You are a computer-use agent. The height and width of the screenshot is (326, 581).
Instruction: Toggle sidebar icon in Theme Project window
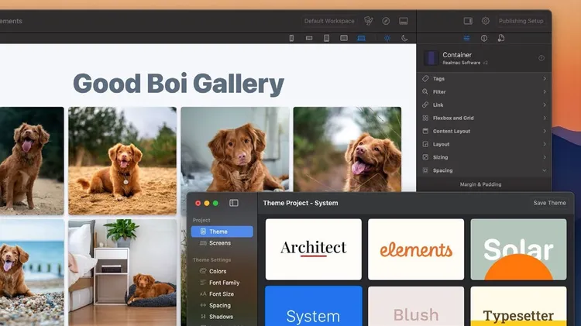click(x=234, y=203)
